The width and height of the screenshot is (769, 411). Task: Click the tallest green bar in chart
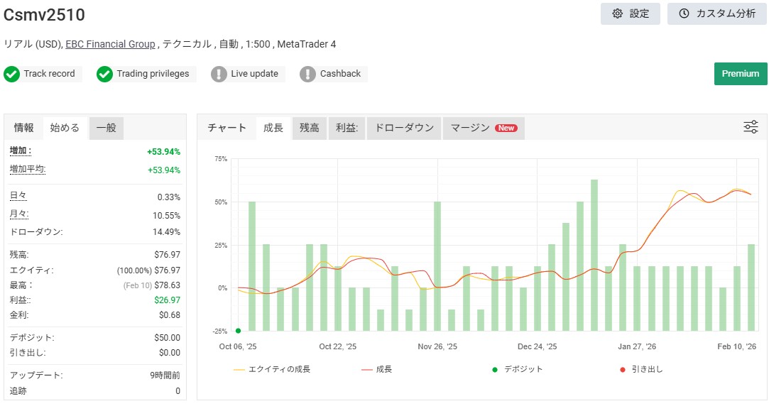tap(594, 254)
